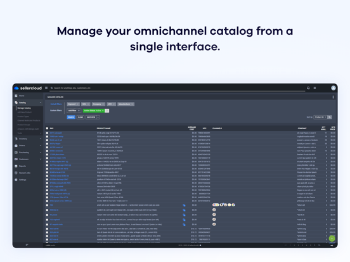
Task: Open the Manufacturer filter dropdown
Action: (126, 104)
